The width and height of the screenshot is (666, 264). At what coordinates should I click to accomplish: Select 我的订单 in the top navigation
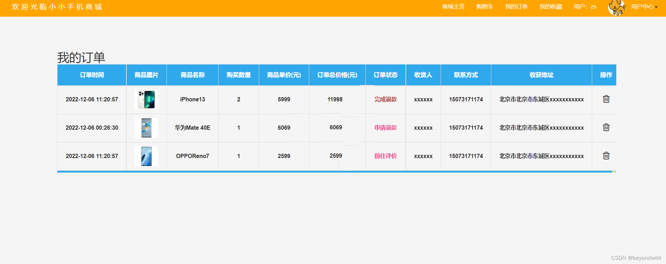(516, 7)
